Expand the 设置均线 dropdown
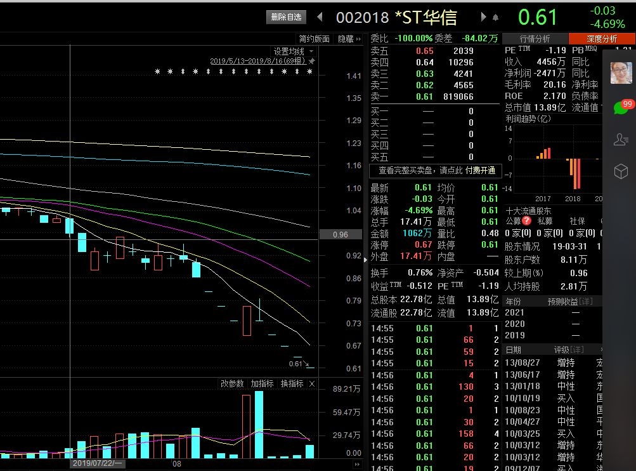The width and height of the screenshot is (636, 471). [x=311, y=51]
